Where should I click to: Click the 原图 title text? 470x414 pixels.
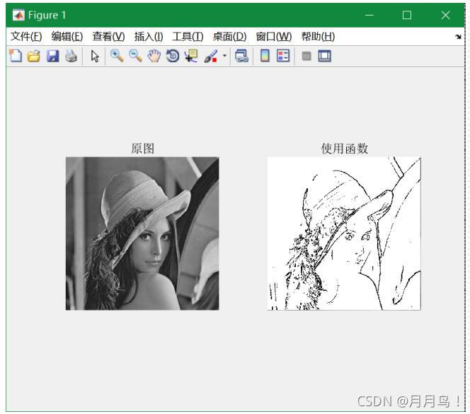143,149
